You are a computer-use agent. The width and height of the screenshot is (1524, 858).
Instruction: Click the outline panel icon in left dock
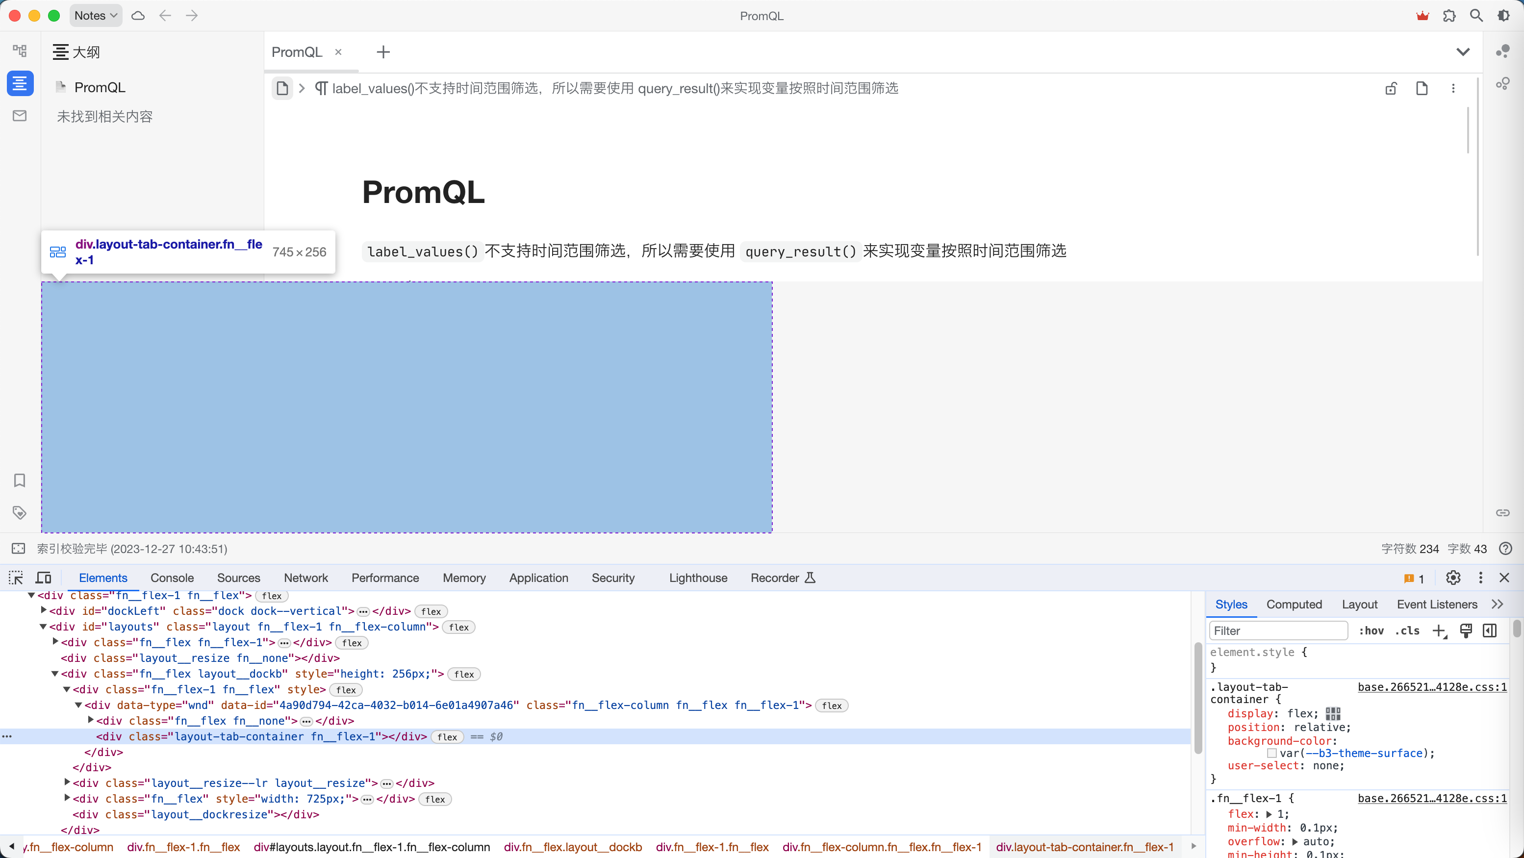point(20,83)
